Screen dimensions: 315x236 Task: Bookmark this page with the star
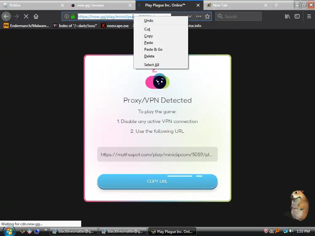207,17
